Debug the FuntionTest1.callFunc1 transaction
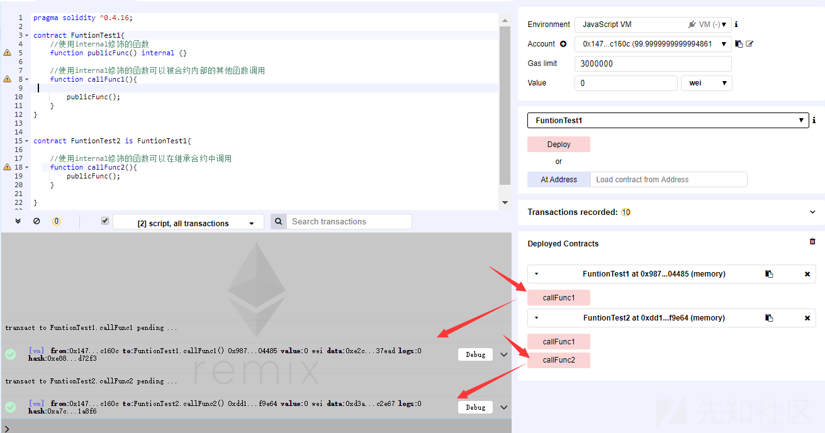The height and width of the screenshot is (433, 825). 475,354
